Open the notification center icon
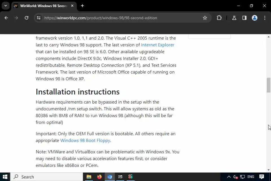This screenshot has height=181, width=271. tap(262, 177)
